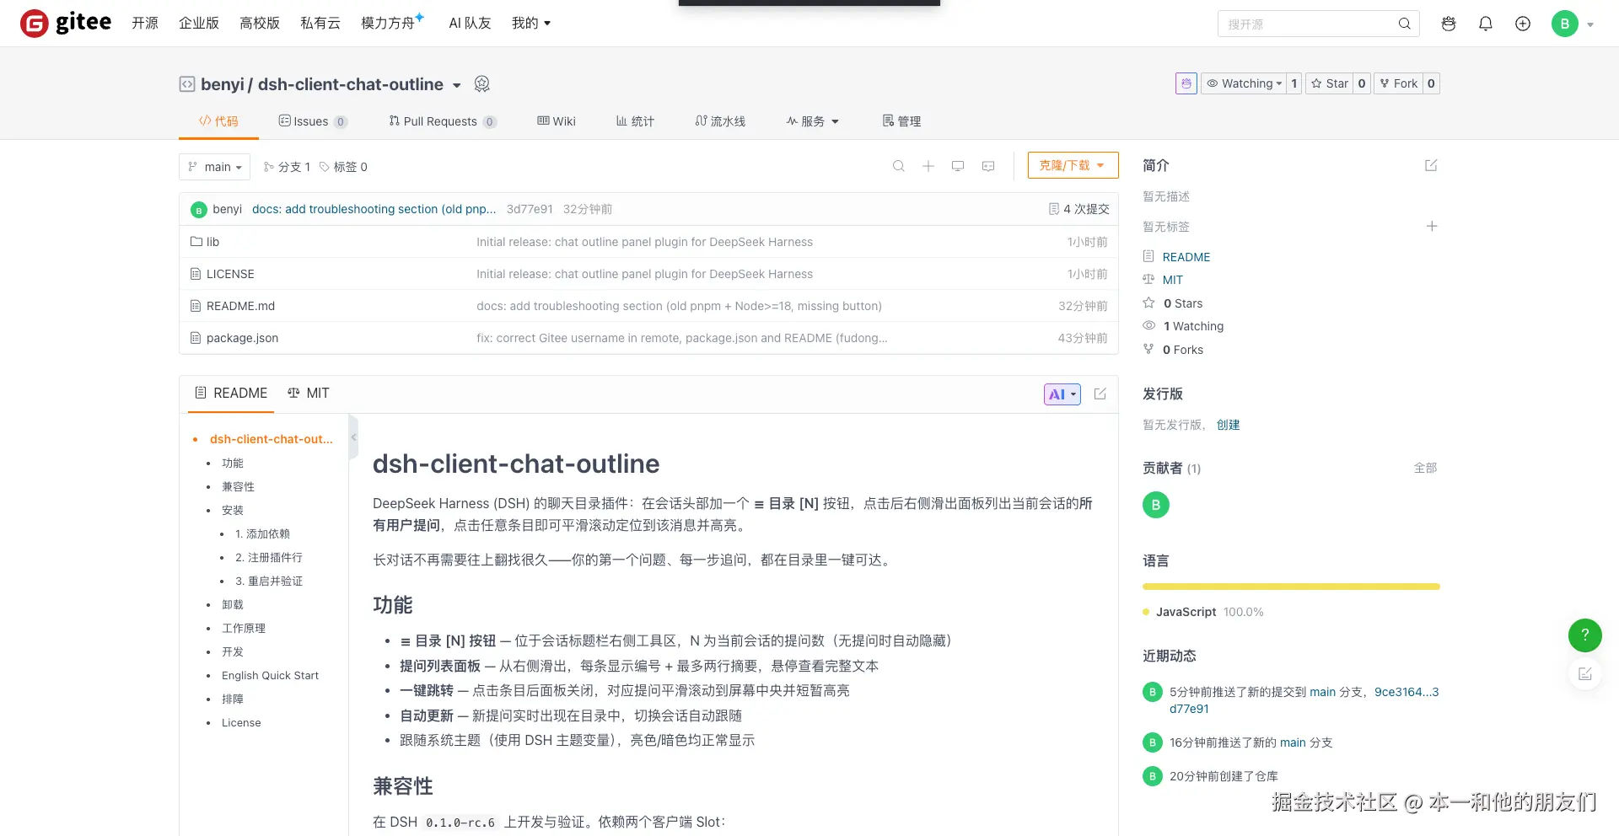
Task: Open commit hash 3d77e91
Action: (x=530, y=209)
